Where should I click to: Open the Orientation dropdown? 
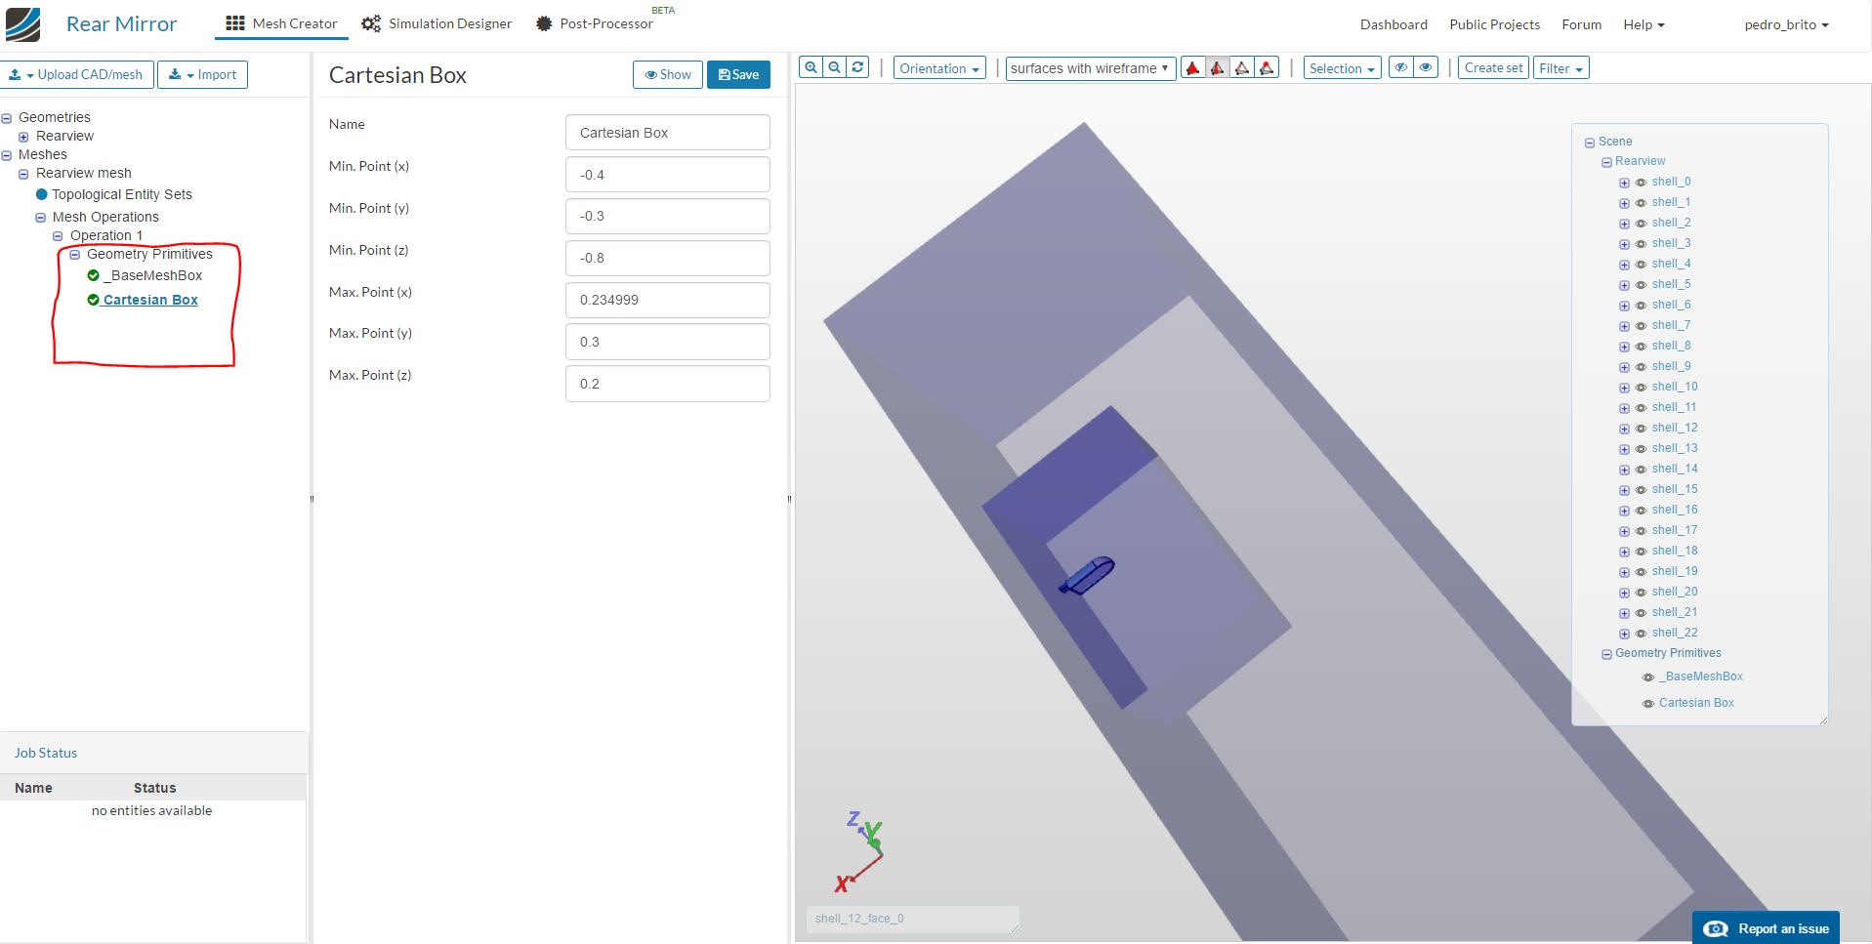point(939,68)
